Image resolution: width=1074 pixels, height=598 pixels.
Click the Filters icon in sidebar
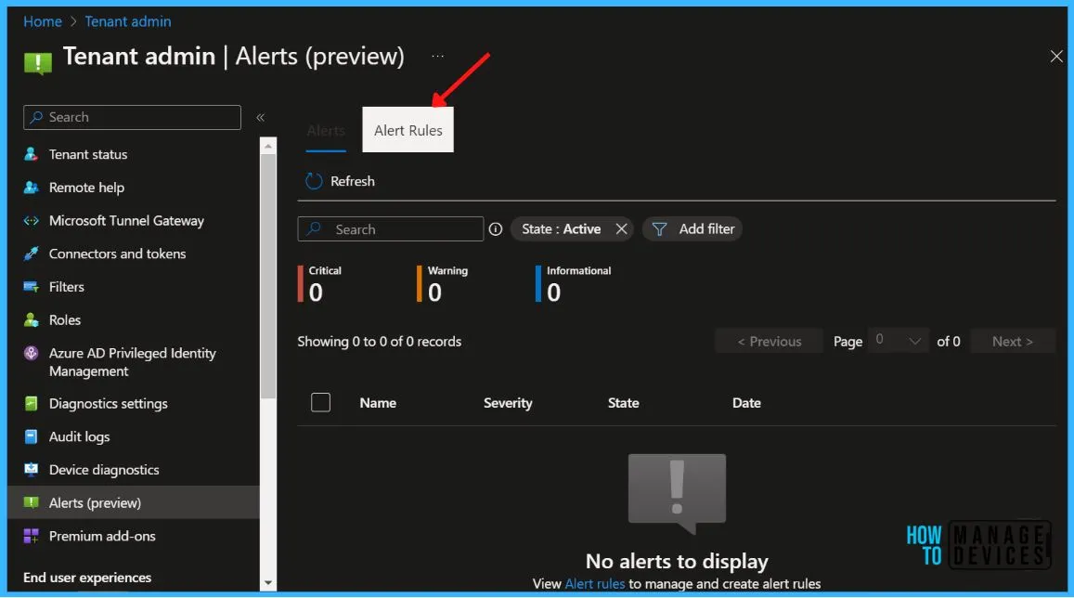[x=31, y=286]
